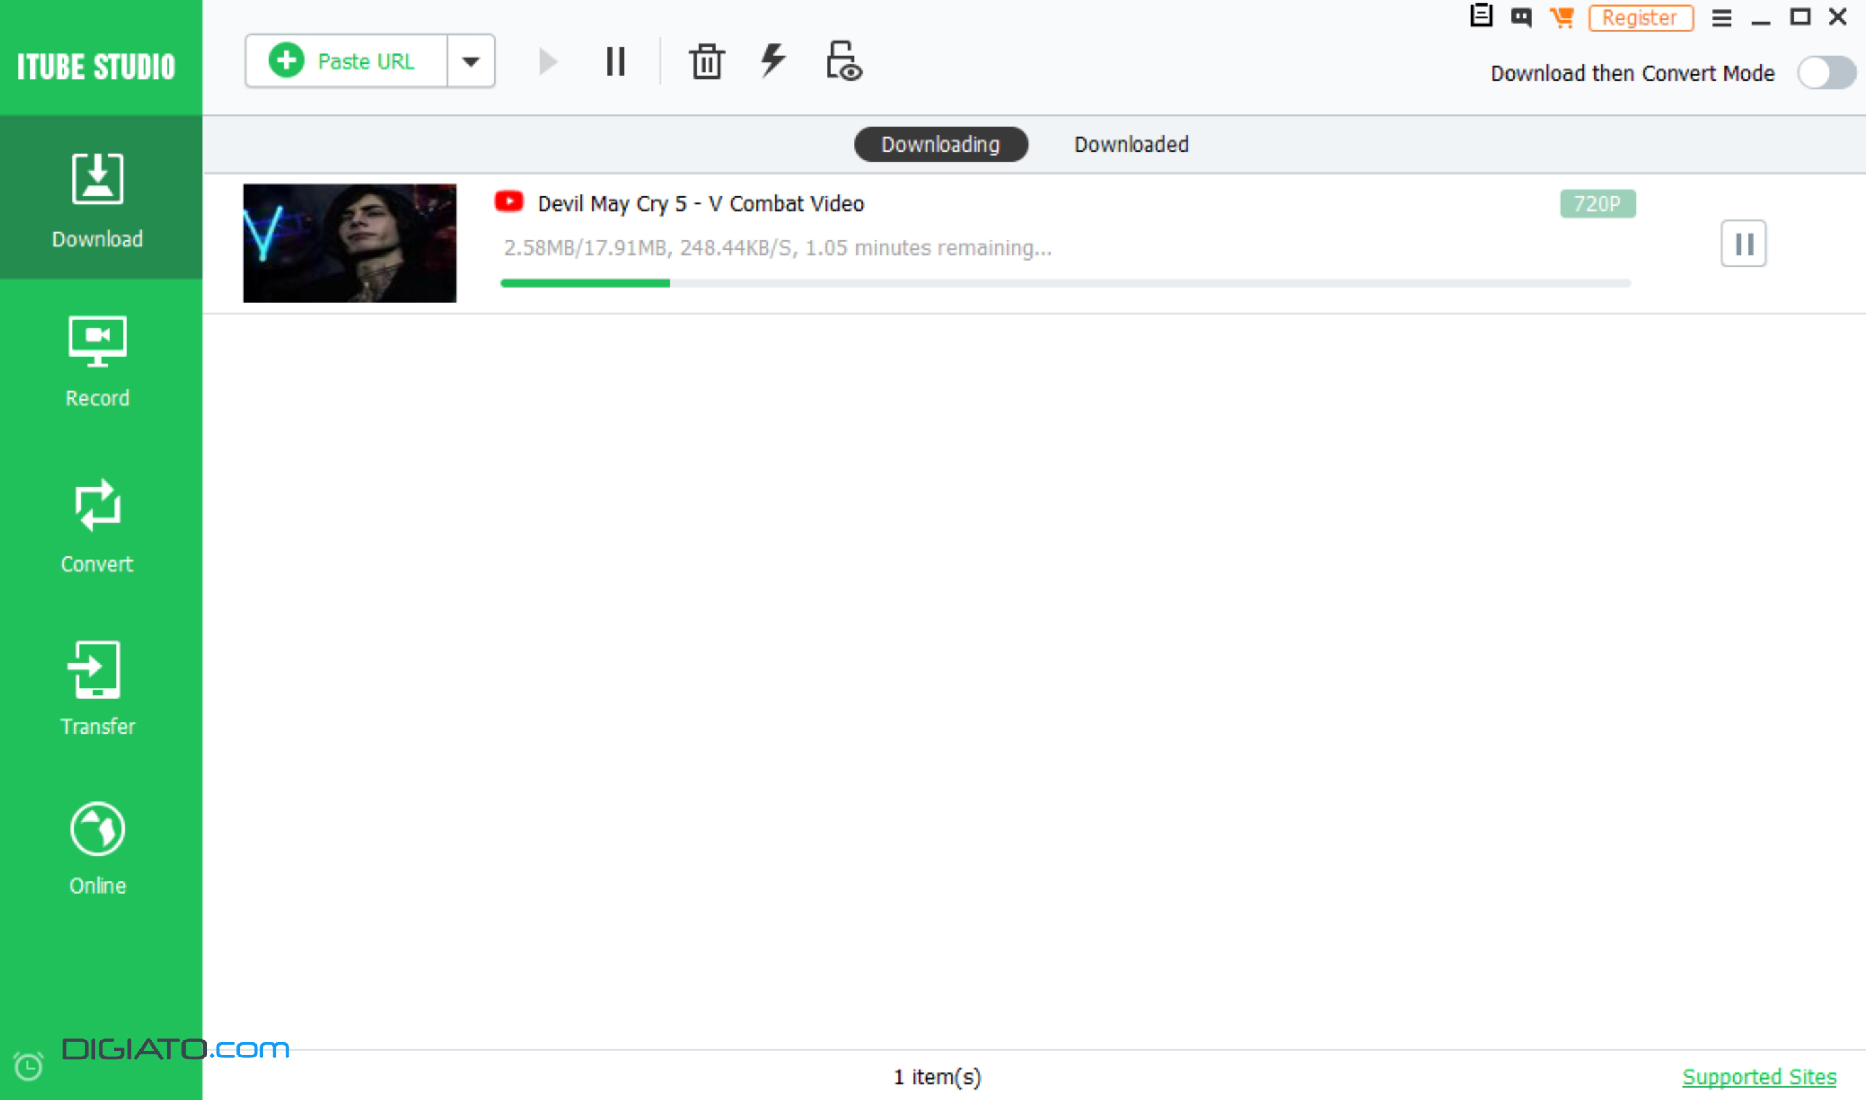
Task: Click the download speed status text
Action: (x=778, y=248)
